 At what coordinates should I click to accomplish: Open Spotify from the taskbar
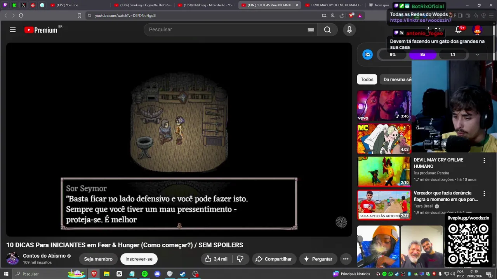coord(144,274)
